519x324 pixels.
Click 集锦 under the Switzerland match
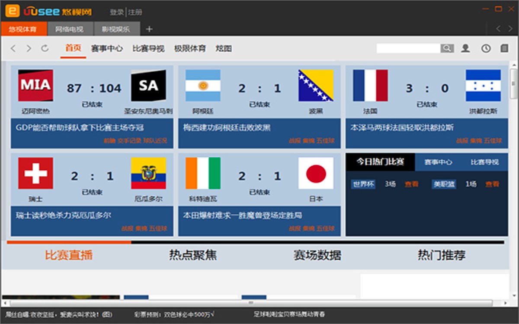coord(141,228)
